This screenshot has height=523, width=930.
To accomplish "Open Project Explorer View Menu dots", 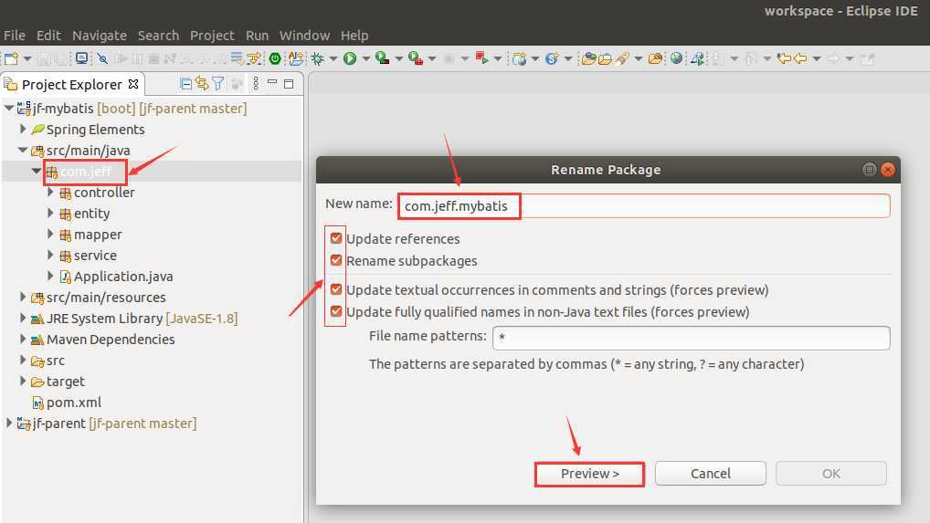I will click(256, 84).
